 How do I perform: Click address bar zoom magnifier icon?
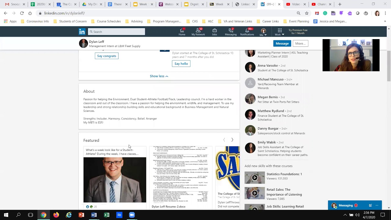(298, 13)
